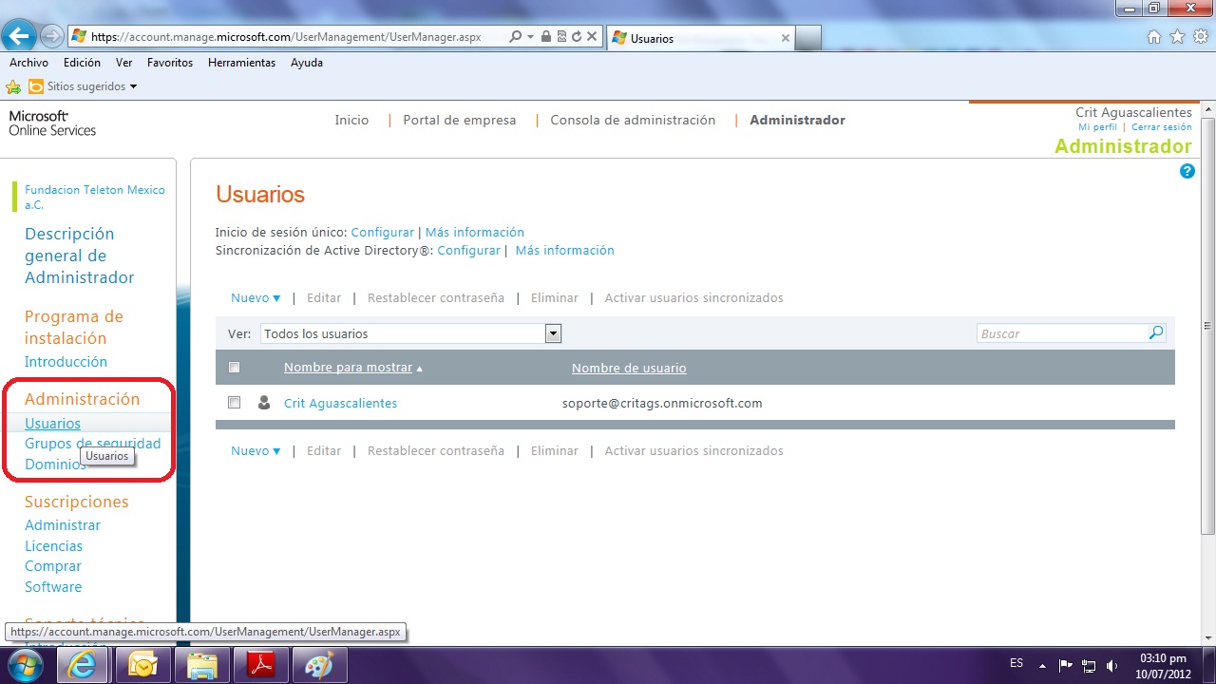The height and width of the screenshot is (684, 1216).
Task: Open the Ver Todos los usuarios combo box
Action: 411,333
